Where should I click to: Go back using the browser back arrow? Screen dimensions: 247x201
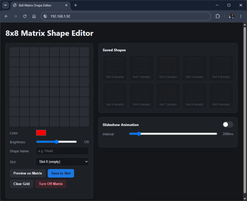tap(6, 16)
